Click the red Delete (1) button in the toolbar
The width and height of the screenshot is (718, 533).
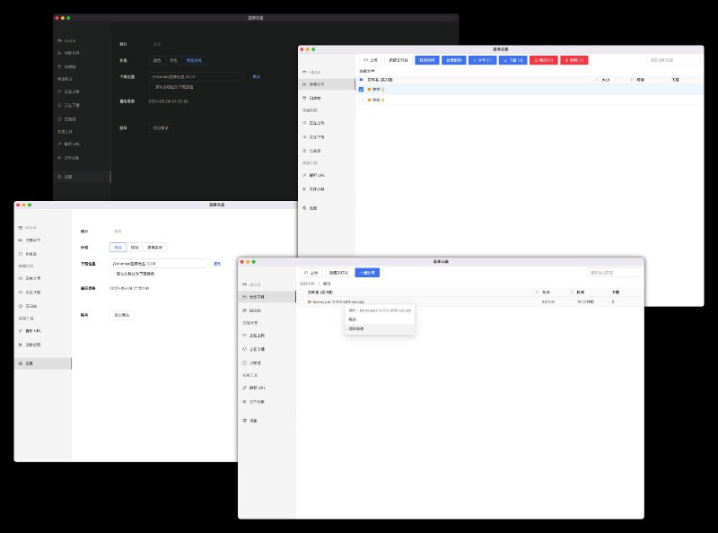[573, 60]
